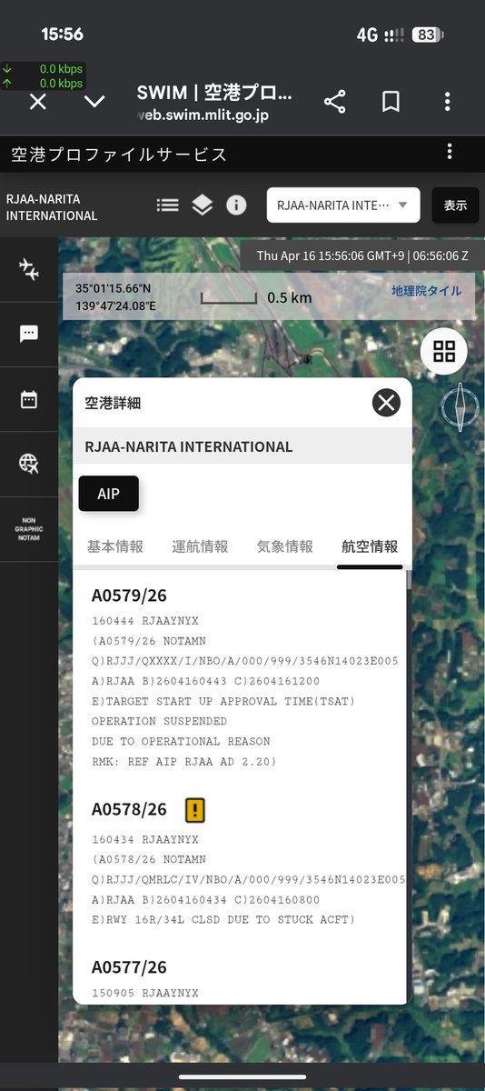Screen dimensions: 485x1091
Task: Switch to the 運航情報 tab
Action: (x=200, y=546)
